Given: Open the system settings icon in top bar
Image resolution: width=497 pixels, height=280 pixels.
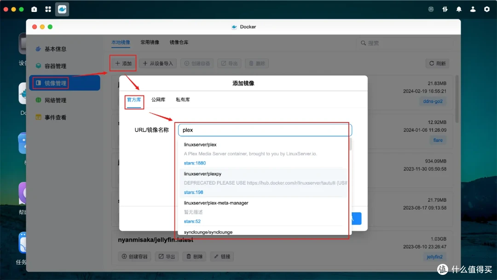Looking at the screenshot, I should point(486,9).
